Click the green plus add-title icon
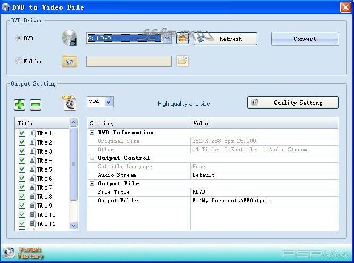Screen dimensions: 354x263 click(20, 104)
